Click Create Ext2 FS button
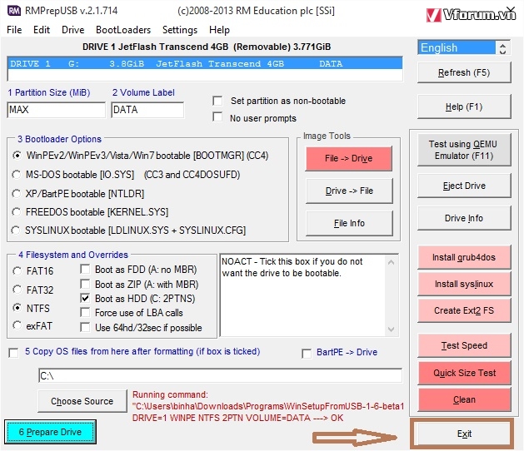This screenshot has height=451, width=524. click(464, 311)
